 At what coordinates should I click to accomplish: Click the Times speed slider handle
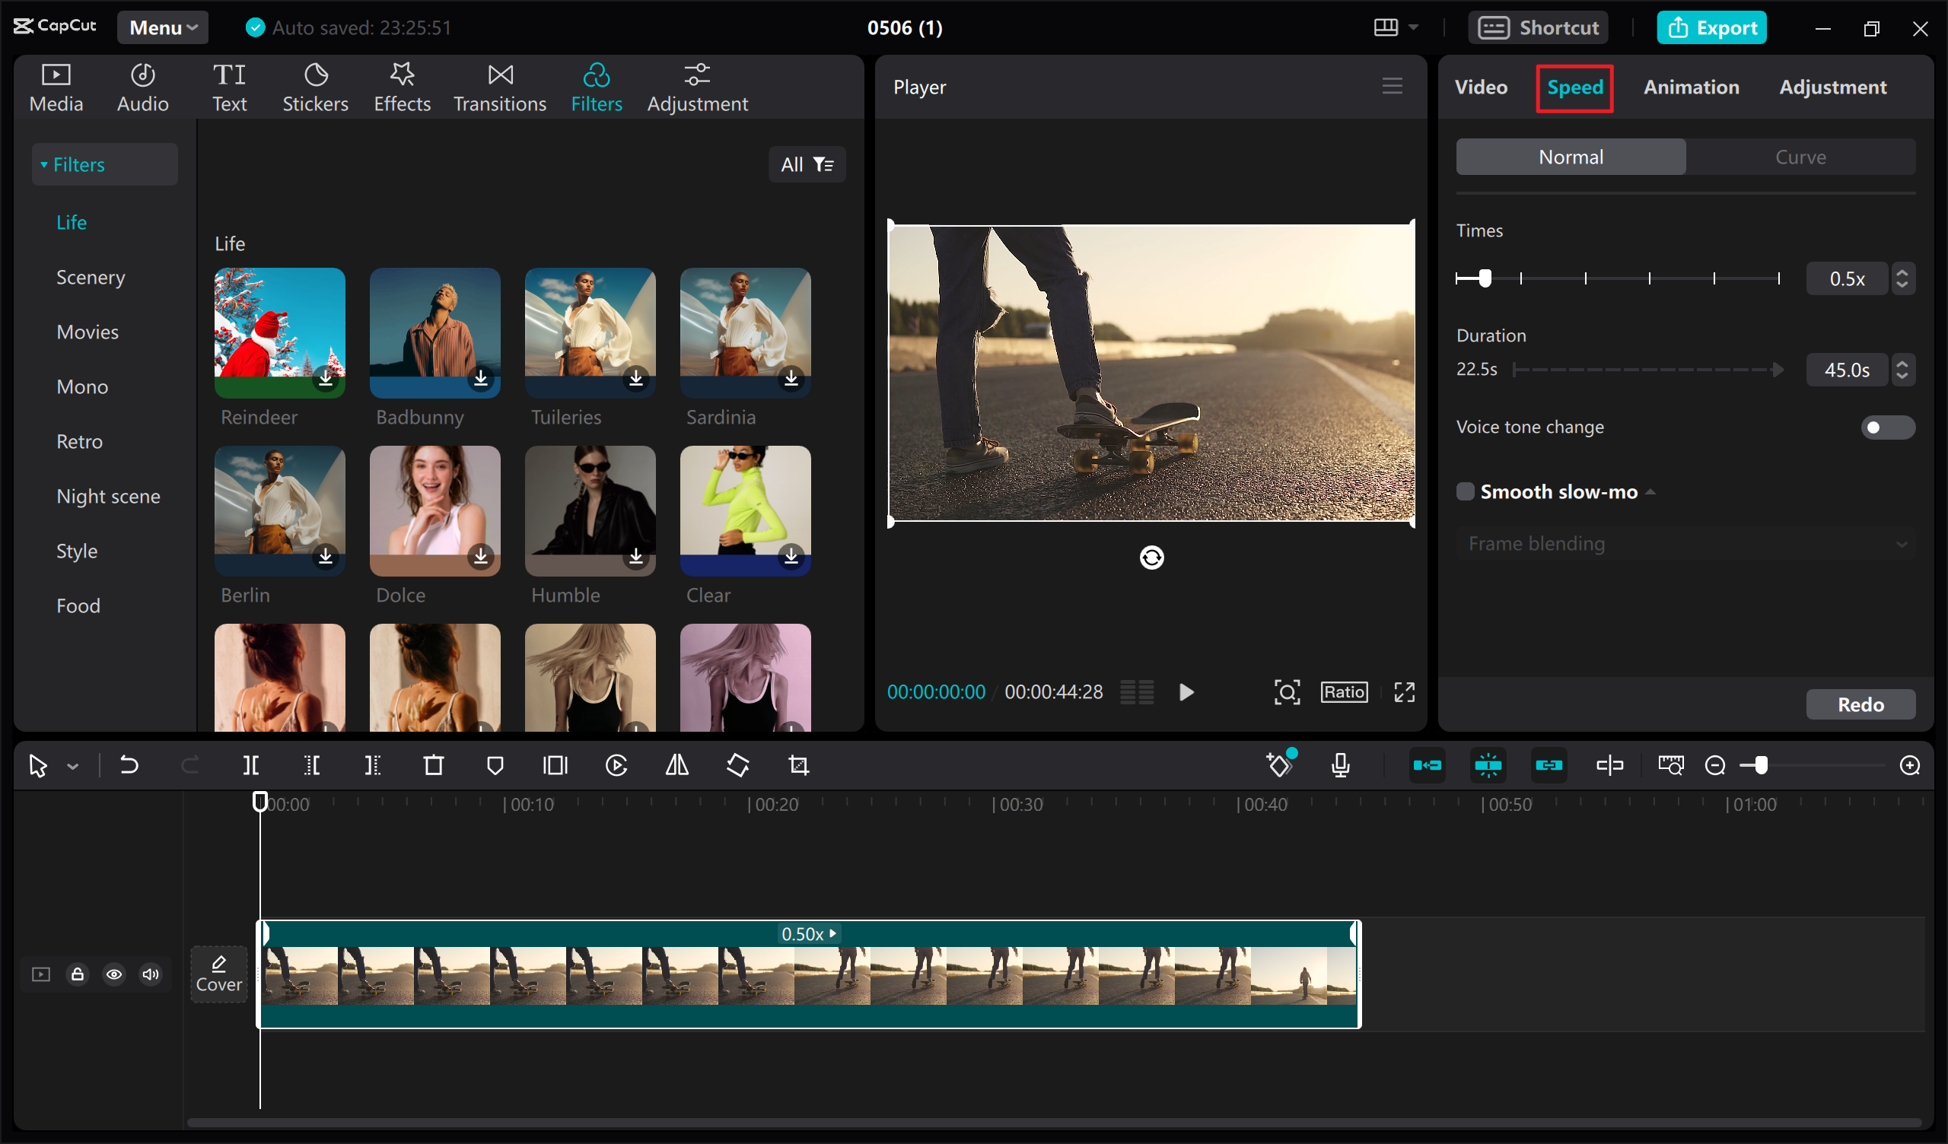(1485, 278)
